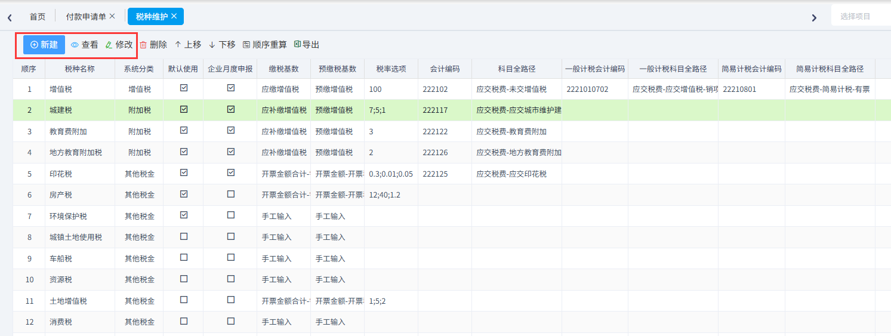Toggle 企业月度申报 checkbox for 增值税

231,88
